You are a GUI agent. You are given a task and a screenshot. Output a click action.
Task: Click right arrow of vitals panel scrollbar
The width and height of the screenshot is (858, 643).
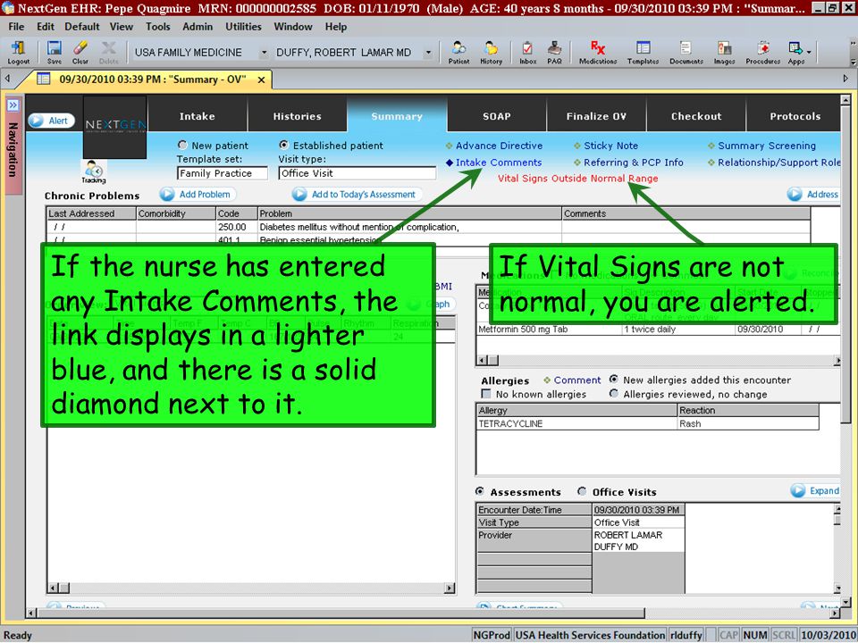[x=450, y=589]
